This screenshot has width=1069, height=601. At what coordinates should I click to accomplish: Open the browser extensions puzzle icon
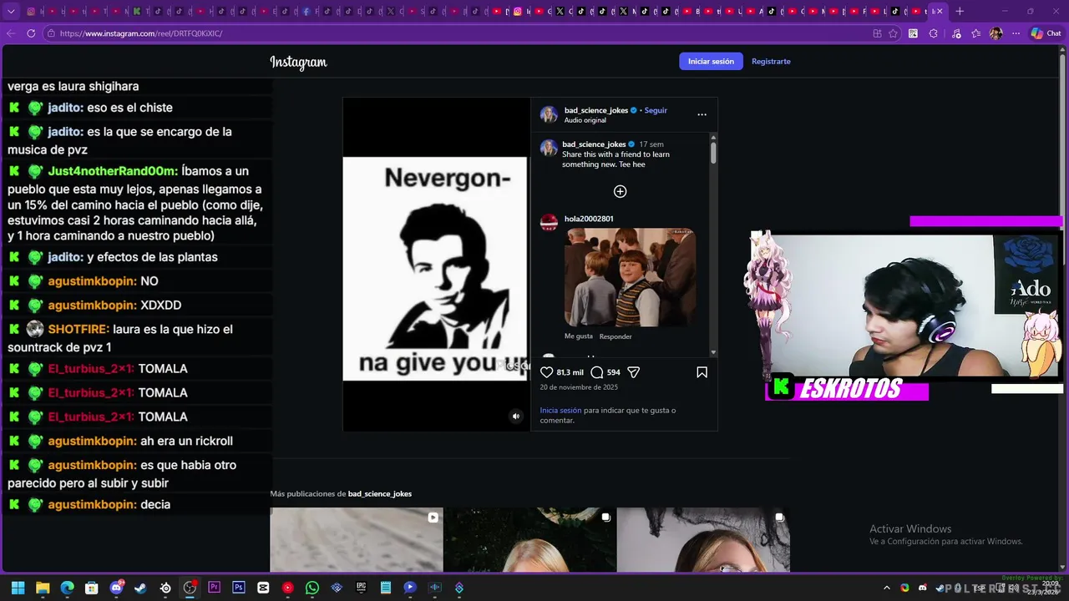pos(933,33)
